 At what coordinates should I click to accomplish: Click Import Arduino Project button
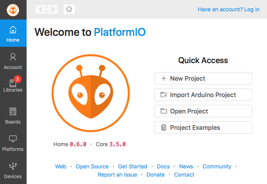[x=203, y=95]
